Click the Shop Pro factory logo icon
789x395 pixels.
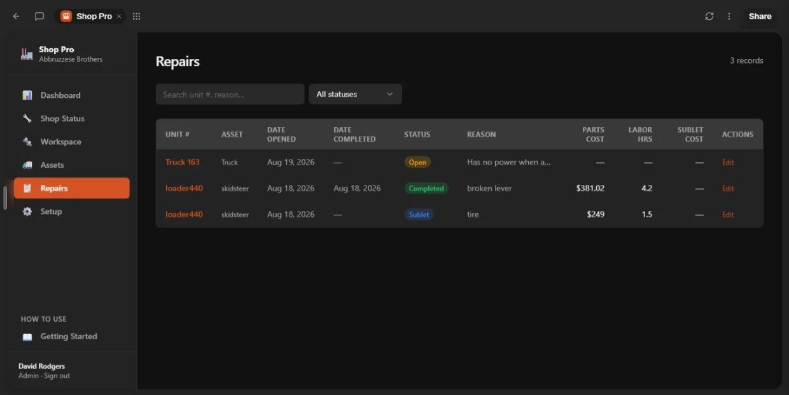pos(27,54)
